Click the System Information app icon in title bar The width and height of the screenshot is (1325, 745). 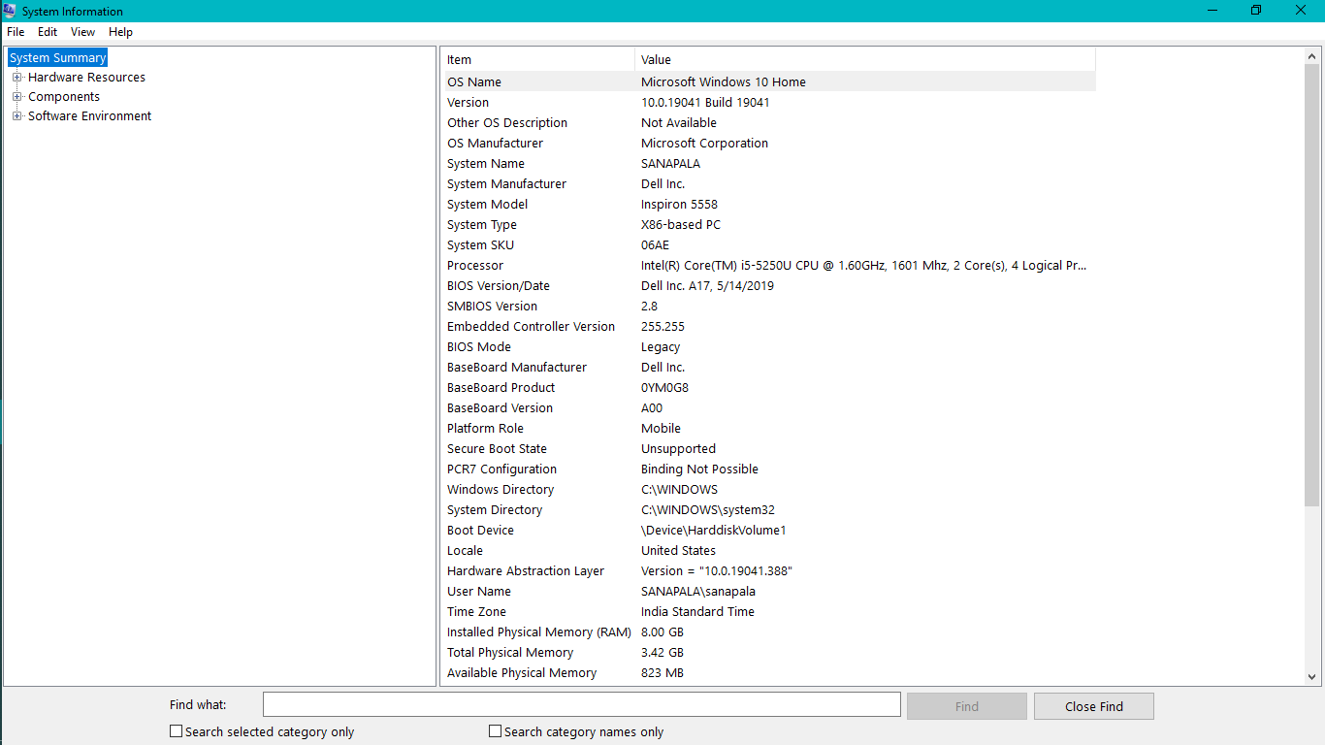coord(10,11)
